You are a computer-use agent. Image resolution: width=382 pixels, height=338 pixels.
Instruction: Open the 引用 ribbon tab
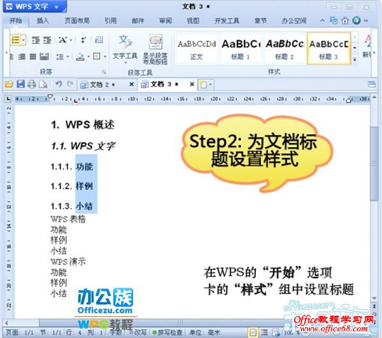click(x=111, y=21)
